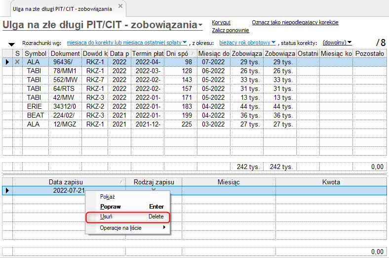389x258 pixels.
Task: Close the Ulga na złe długi tab
Action: tap(120, 6)
